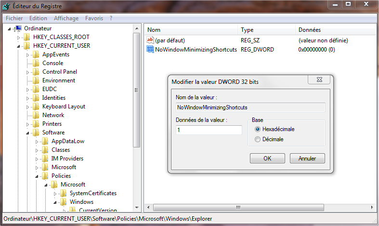The height and width of the screenshot is (226, 379).
Task: Click the Registry Editor title bar icon
Action: [x=6, y=6]
